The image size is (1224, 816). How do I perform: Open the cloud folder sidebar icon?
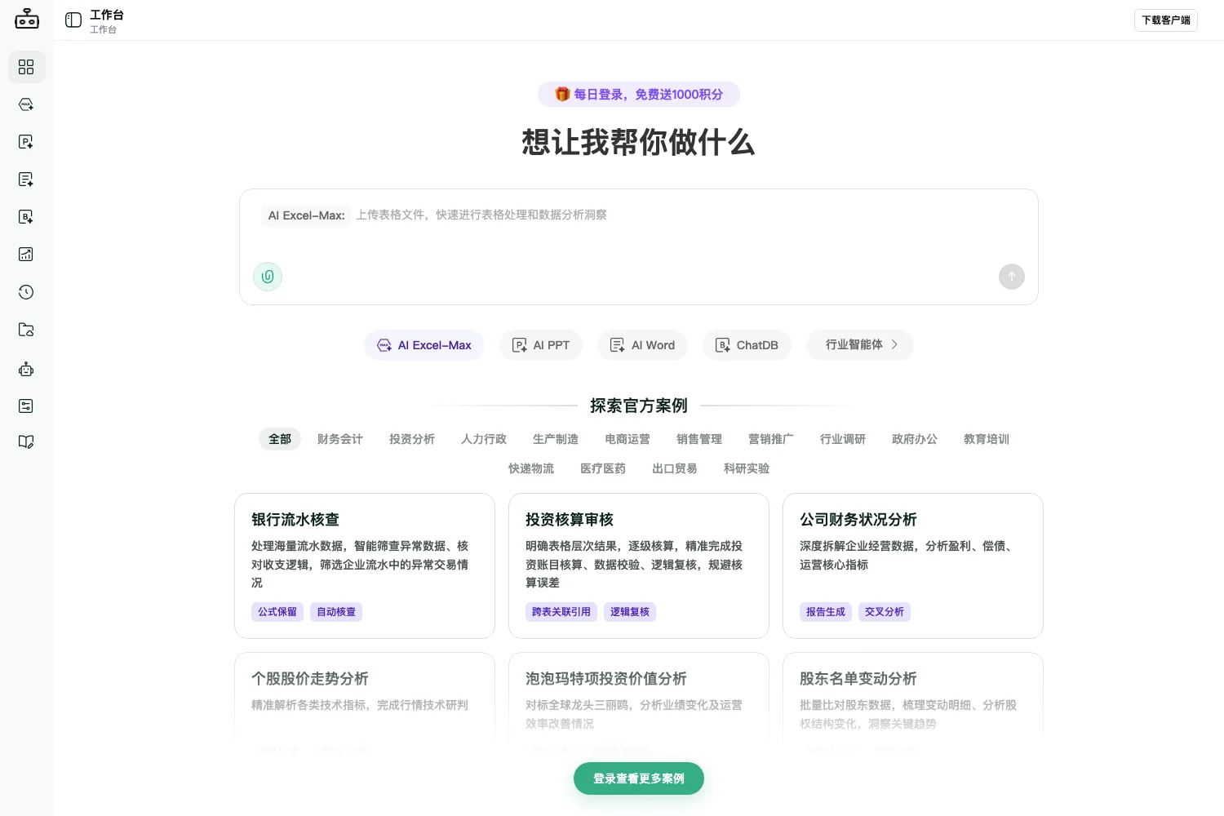pyautogui.click(x=26, y=330)
